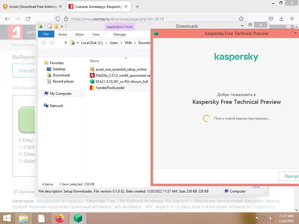
Task: Click the muted volume tray icon
Action: (x=271, y=218)
